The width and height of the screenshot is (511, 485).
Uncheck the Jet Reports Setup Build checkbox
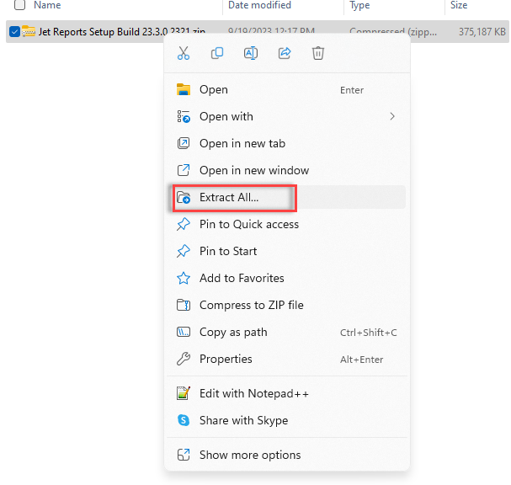(14, 32)
